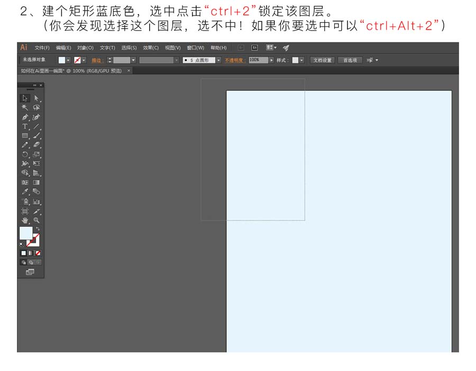This screenshot has width=476, height=371.
Task: Choose the Magic Wand tool
Action: click(x=25, y=107)
